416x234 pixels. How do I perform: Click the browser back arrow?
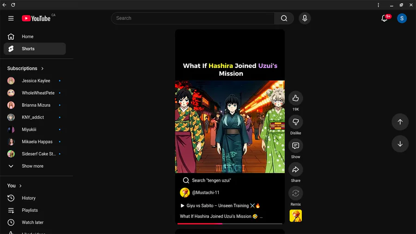click(4, 5)
